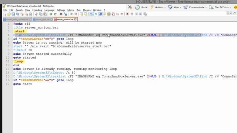Cut selection using scissors icon
This screenshot has height=133, width=237.
(x=36, y=14)
